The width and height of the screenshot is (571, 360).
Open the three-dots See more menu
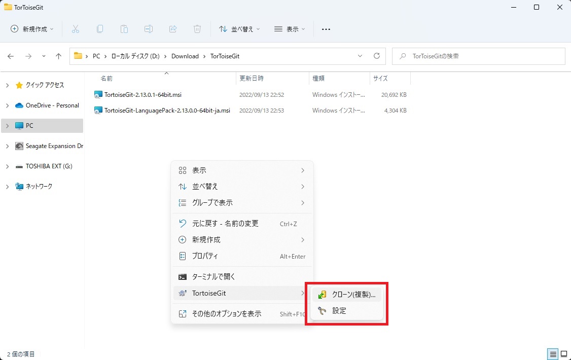coord(326,29)
